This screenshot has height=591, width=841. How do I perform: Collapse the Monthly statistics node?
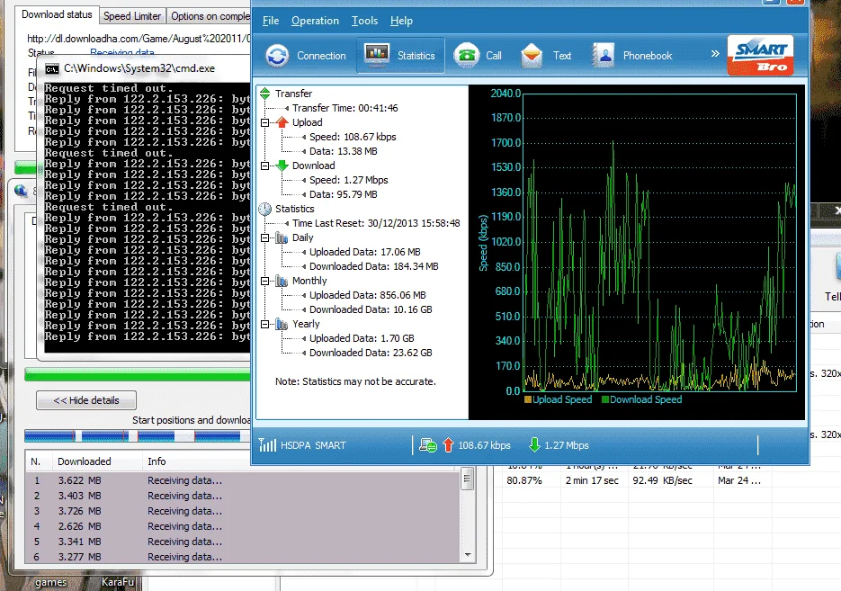tap(264, 281)
